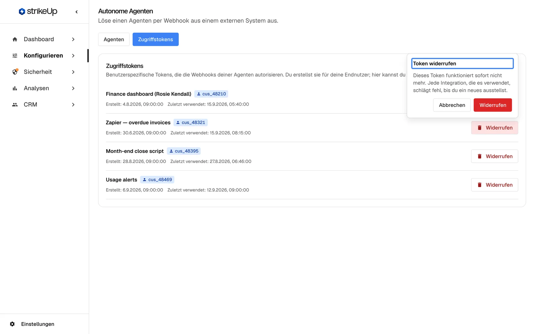This screenshot has height=334, width=535.
Task: Expand the Sicherheit chevron
Action: pos(73,72)
